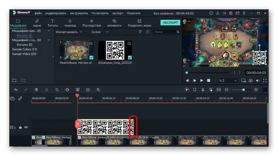The width and height of the screenshot is (278, 156).
Task: Click the Поиск search field
Action: click(164, 32)
